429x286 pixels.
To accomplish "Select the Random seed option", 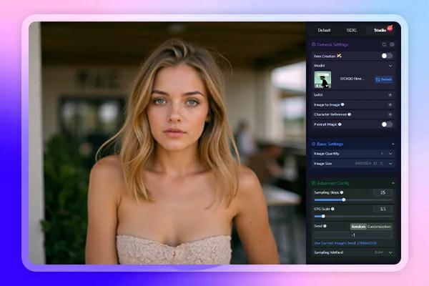I will [358, 227].
